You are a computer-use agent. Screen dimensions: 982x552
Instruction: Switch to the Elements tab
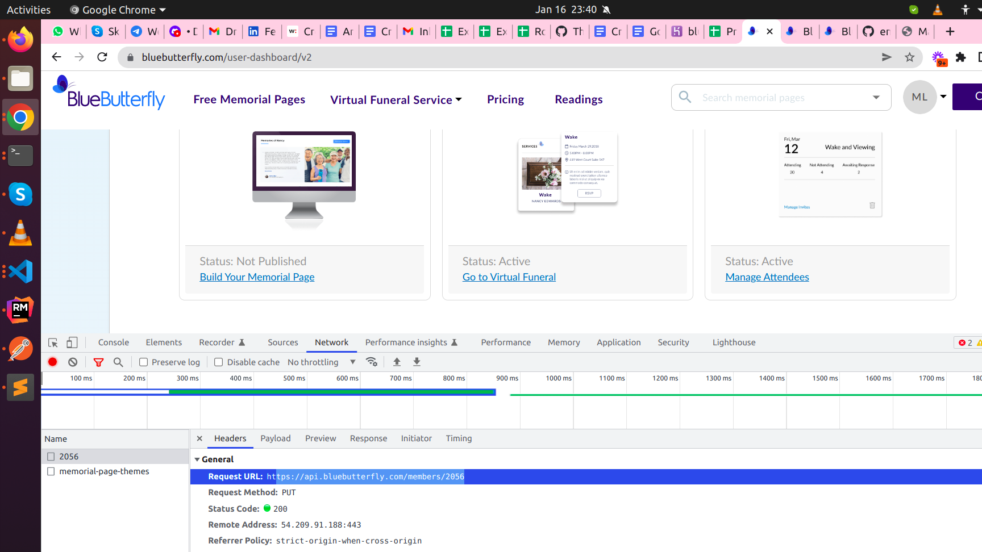(x=164, y=342)
